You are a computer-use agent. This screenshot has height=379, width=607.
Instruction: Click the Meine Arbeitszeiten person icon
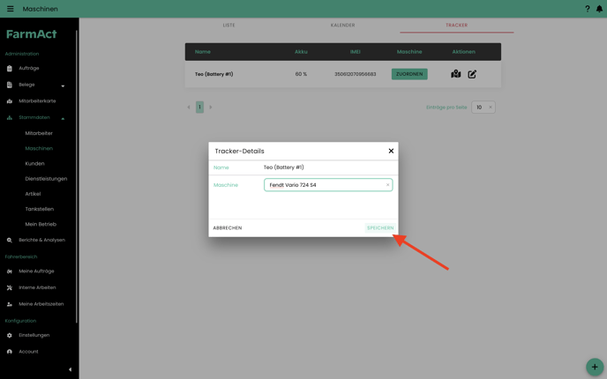(x=10, y=304)
